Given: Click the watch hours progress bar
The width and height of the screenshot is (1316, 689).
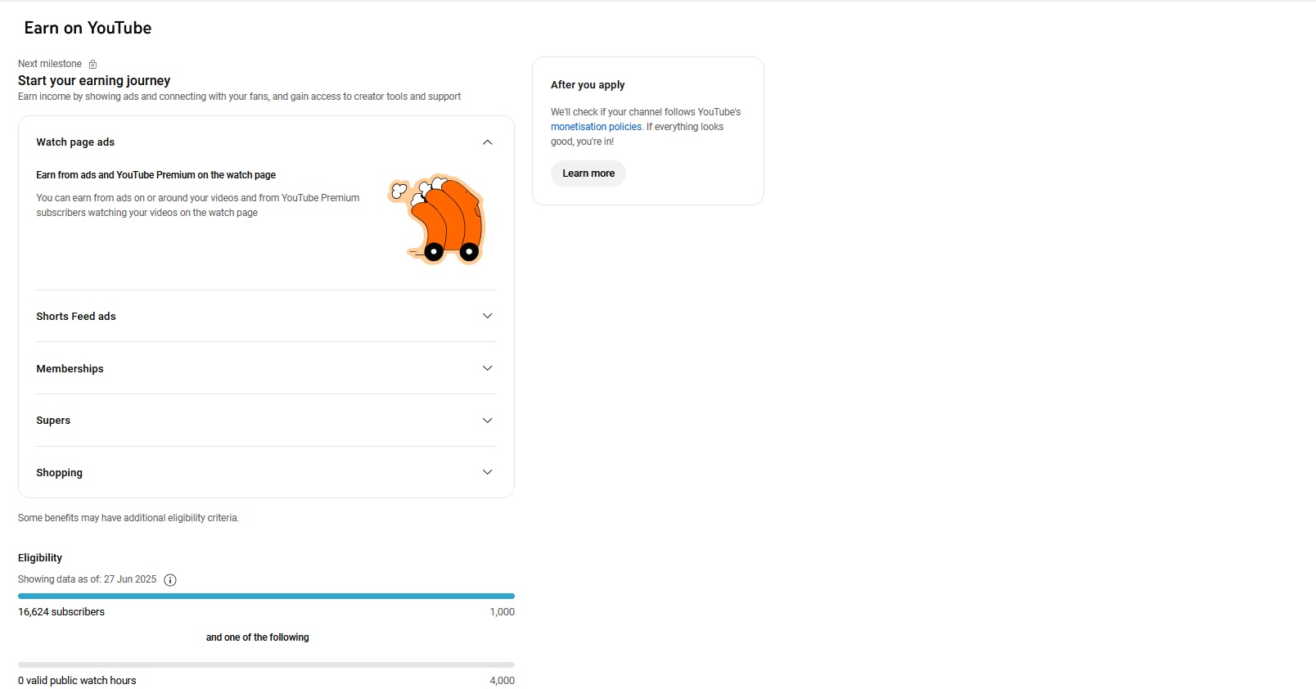Looking at the screenshot, I should [x=266, y=664].
